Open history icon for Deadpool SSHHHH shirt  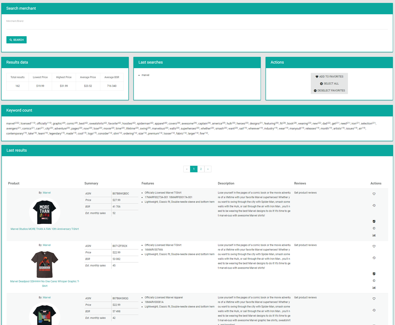374,258
